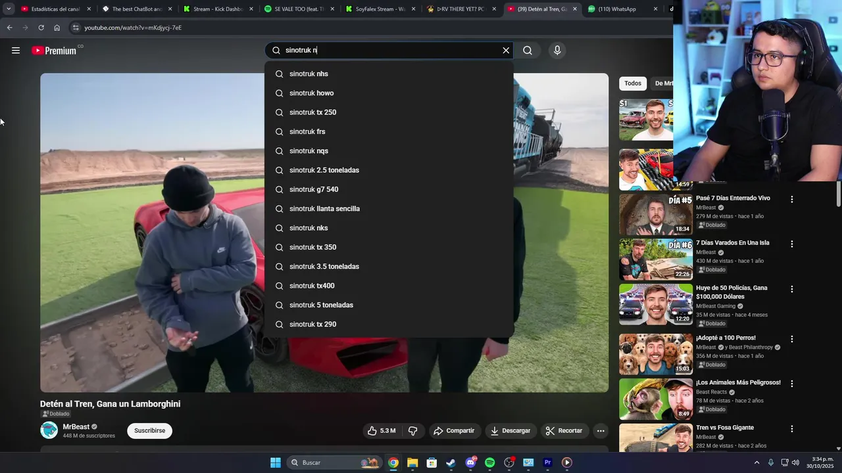
Task: Select suggestion 'sinotruk tx 290'
Action: (x=389, y=325)
